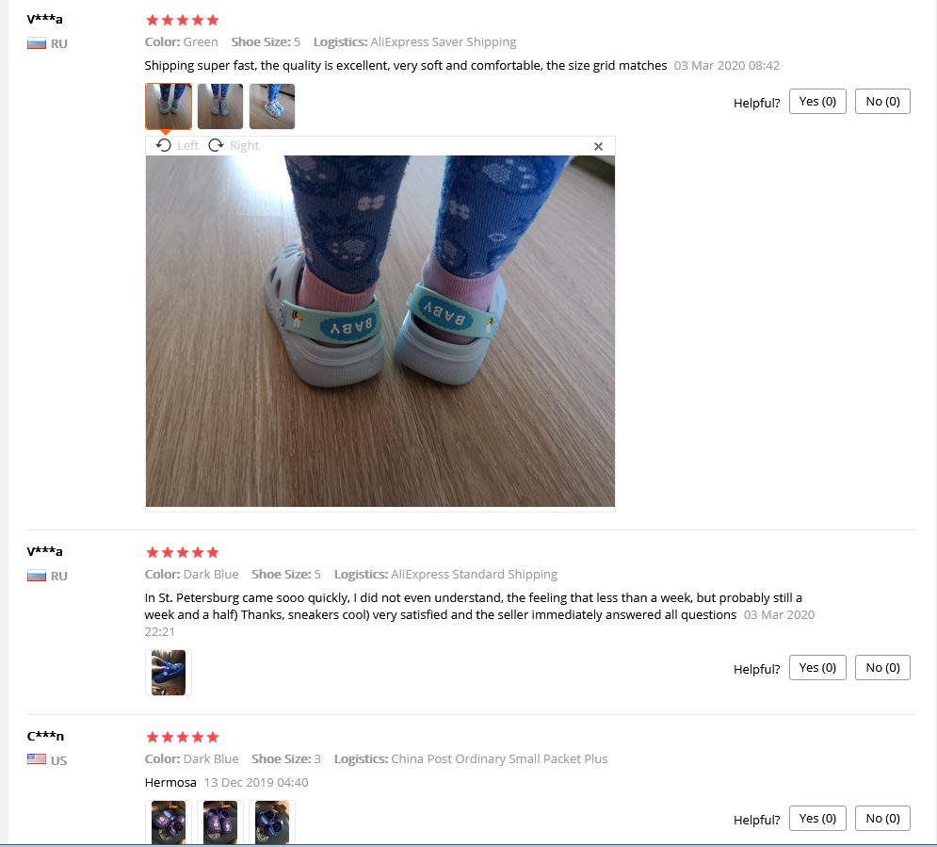Click the enlarged photo of green baby shoes
The height and width of the screenshot is (847, 937).
pyautogui.click(x=380, y=331)
